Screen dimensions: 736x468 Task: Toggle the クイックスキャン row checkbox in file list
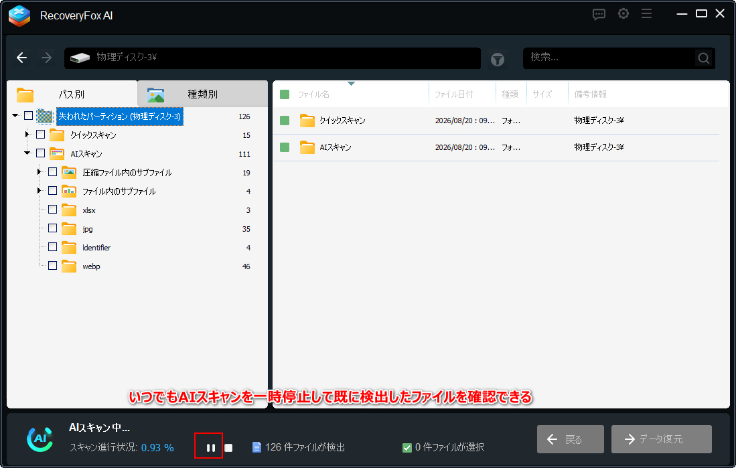285,121
